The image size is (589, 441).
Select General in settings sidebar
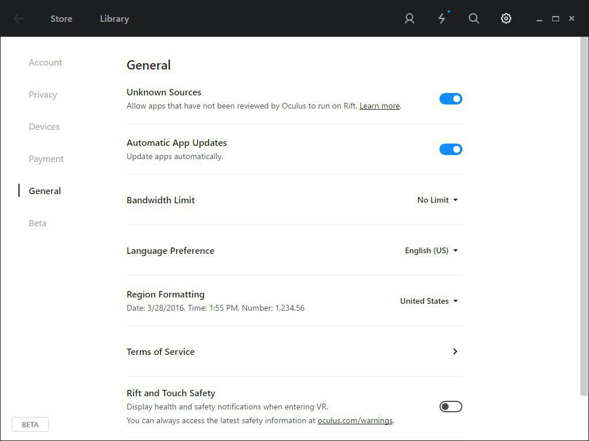45,191
